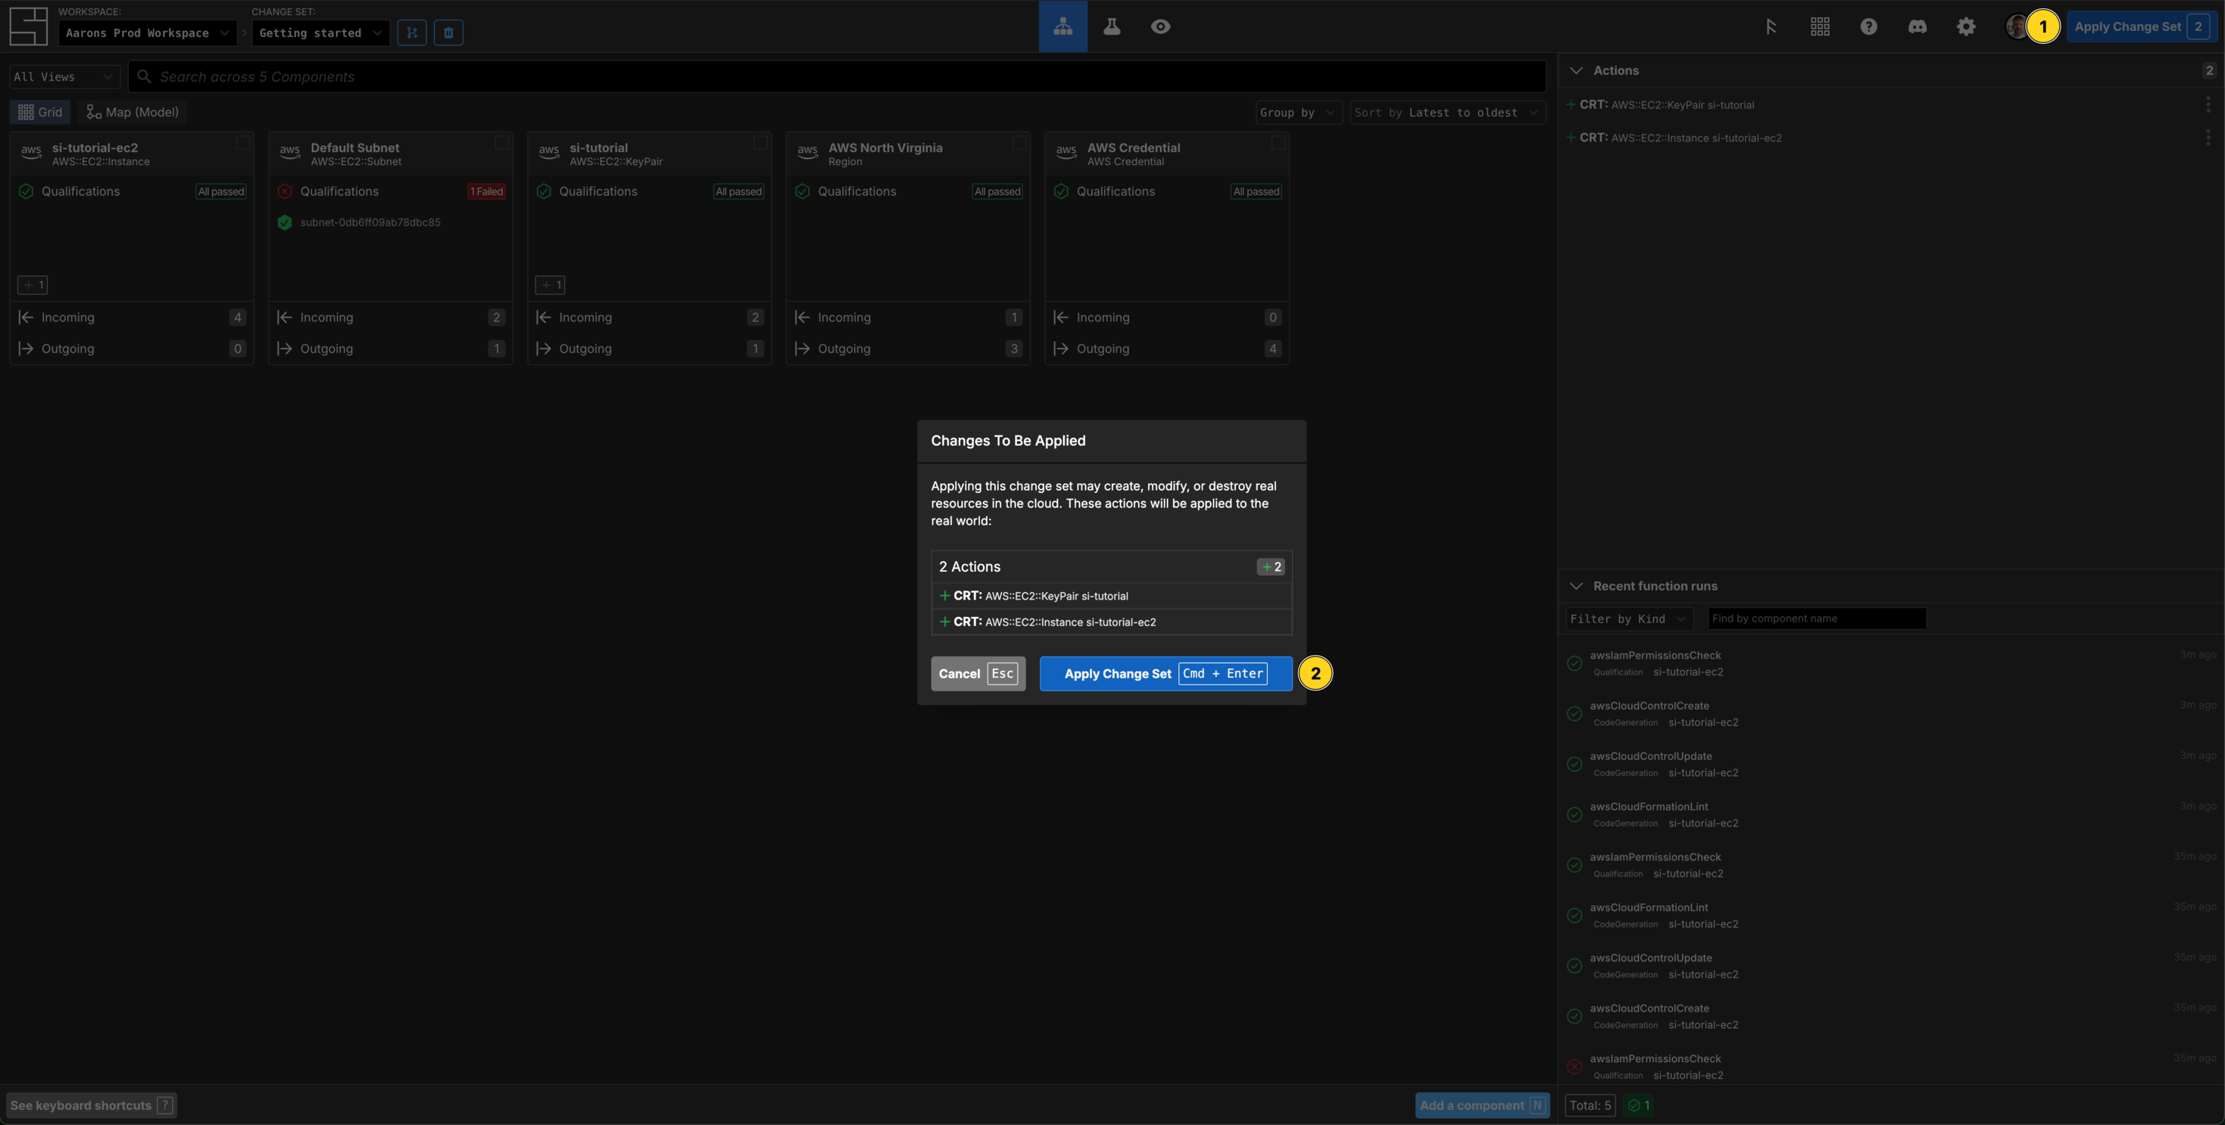2225x1125 pixels.
Task: Select CRT AWS::EC2::KeyPair row in dialog
Action: pyautogui.click(x=1111, y=596)
